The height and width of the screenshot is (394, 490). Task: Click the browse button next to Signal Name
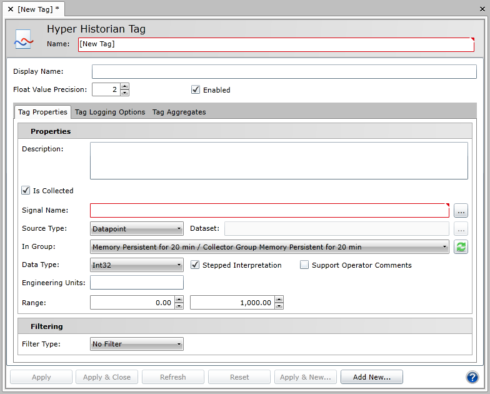(461, 211)
